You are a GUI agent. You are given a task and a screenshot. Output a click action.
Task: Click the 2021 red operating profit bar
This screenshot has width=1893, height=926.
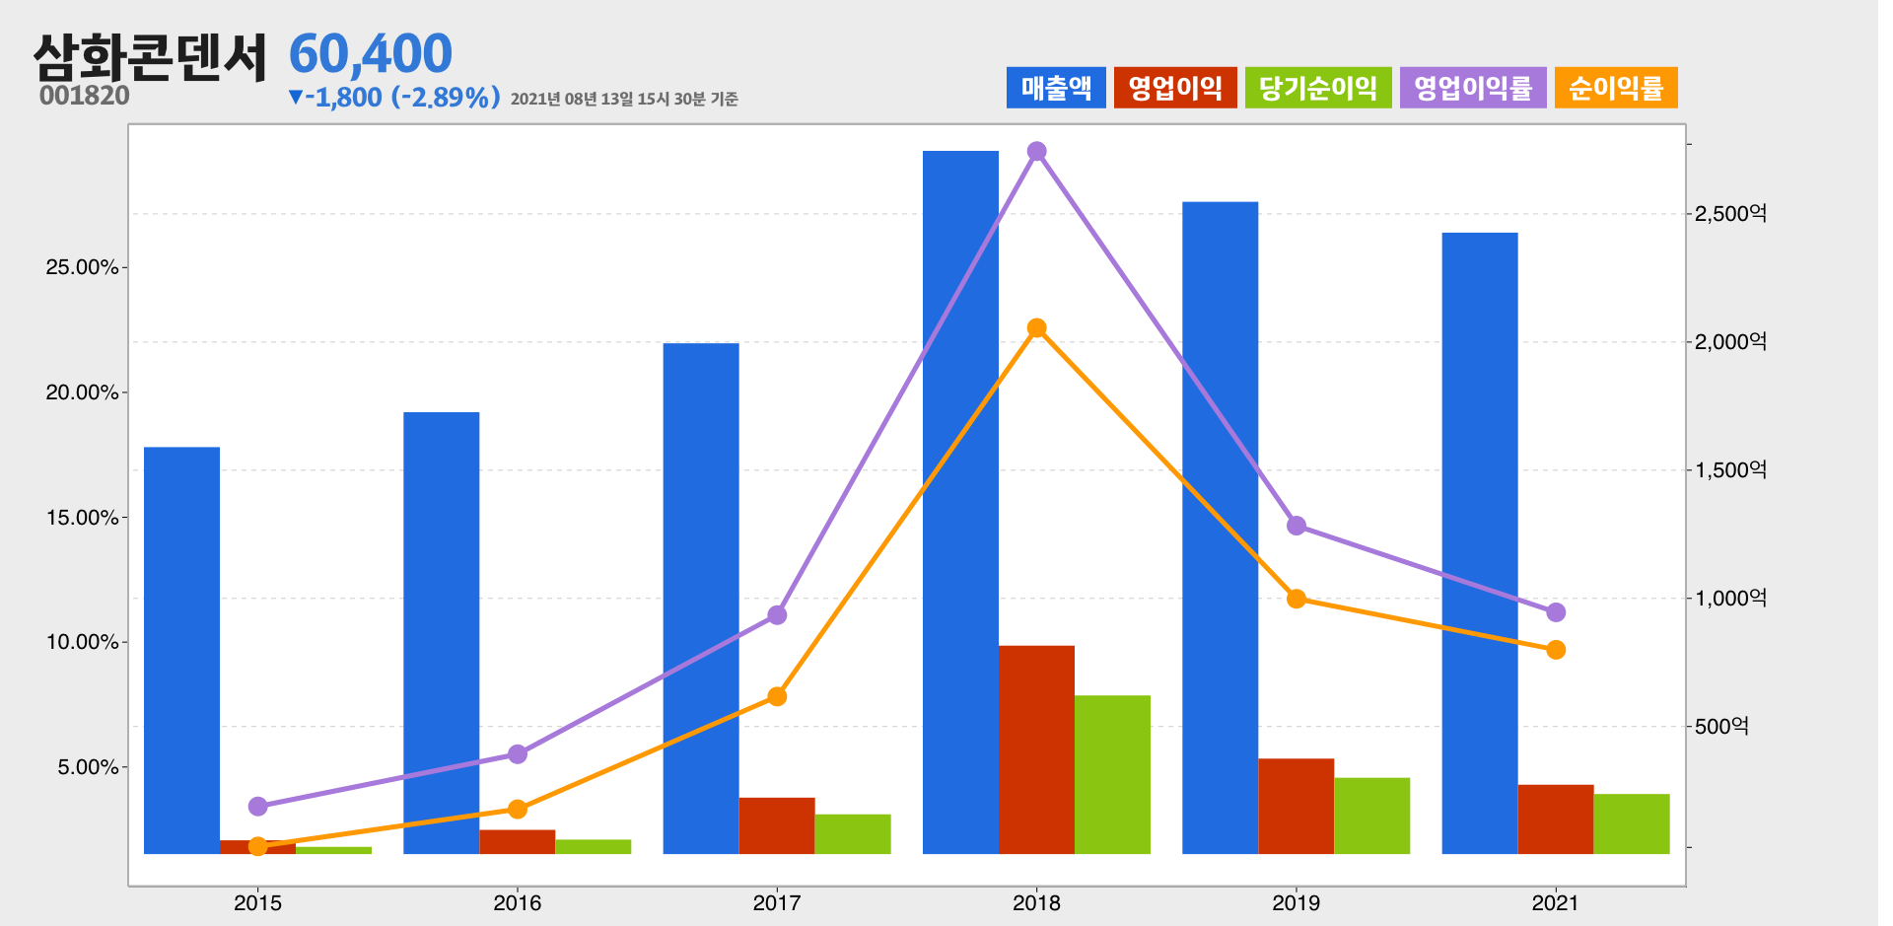point(1556,819)
